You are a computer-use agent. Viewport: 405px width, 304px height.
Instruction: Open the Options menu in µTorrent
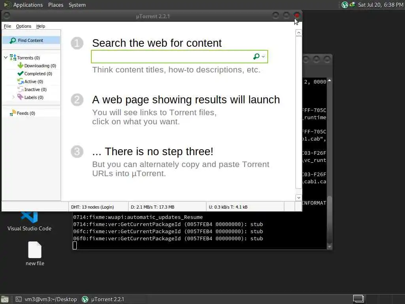tap(23, 26)
